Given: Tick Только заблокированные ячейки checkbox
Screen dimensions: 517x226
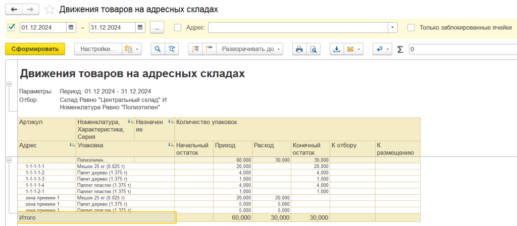Looking at the screenshot, I should point(411,28).
